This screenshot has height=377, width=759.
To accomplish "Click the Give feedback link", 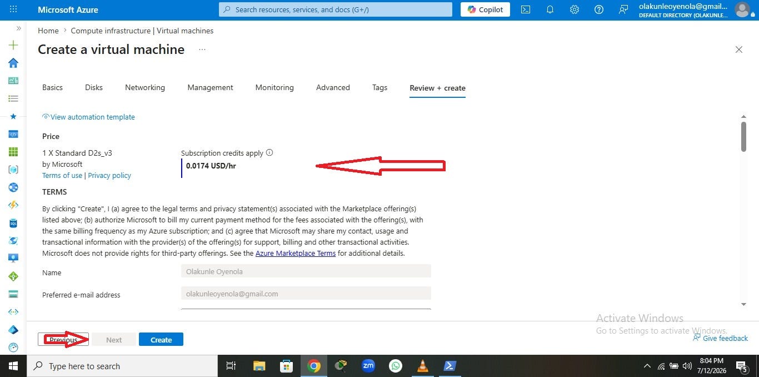I will pos(720,338).
